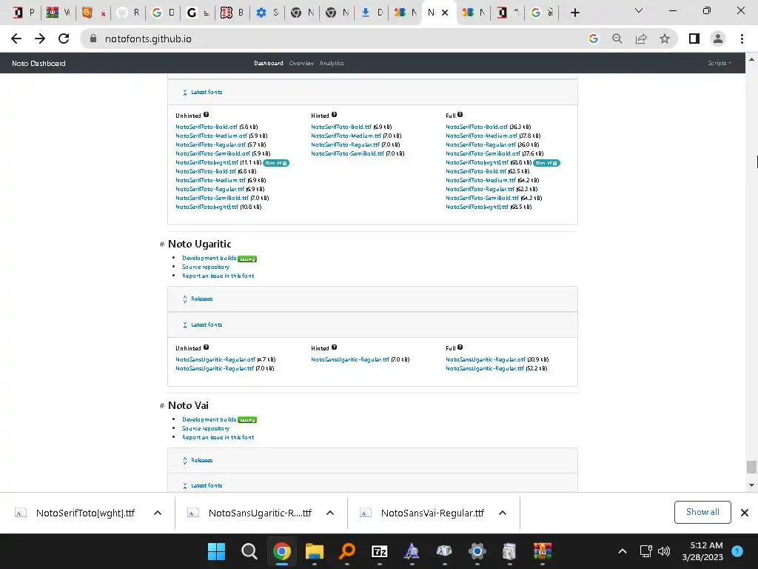This screenshot has width=758, height=569.
Task: Open options for NotoSansVai-Regular.ttf download
Action: tap(503, 513)
